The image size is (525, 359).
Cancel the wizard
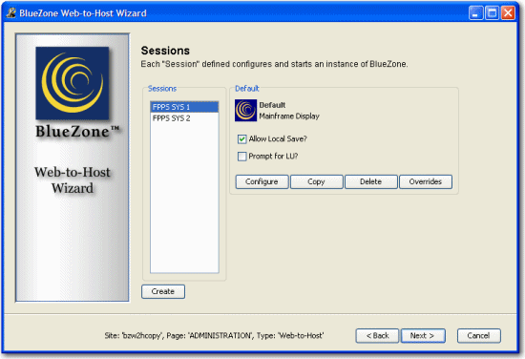(479, 335)
